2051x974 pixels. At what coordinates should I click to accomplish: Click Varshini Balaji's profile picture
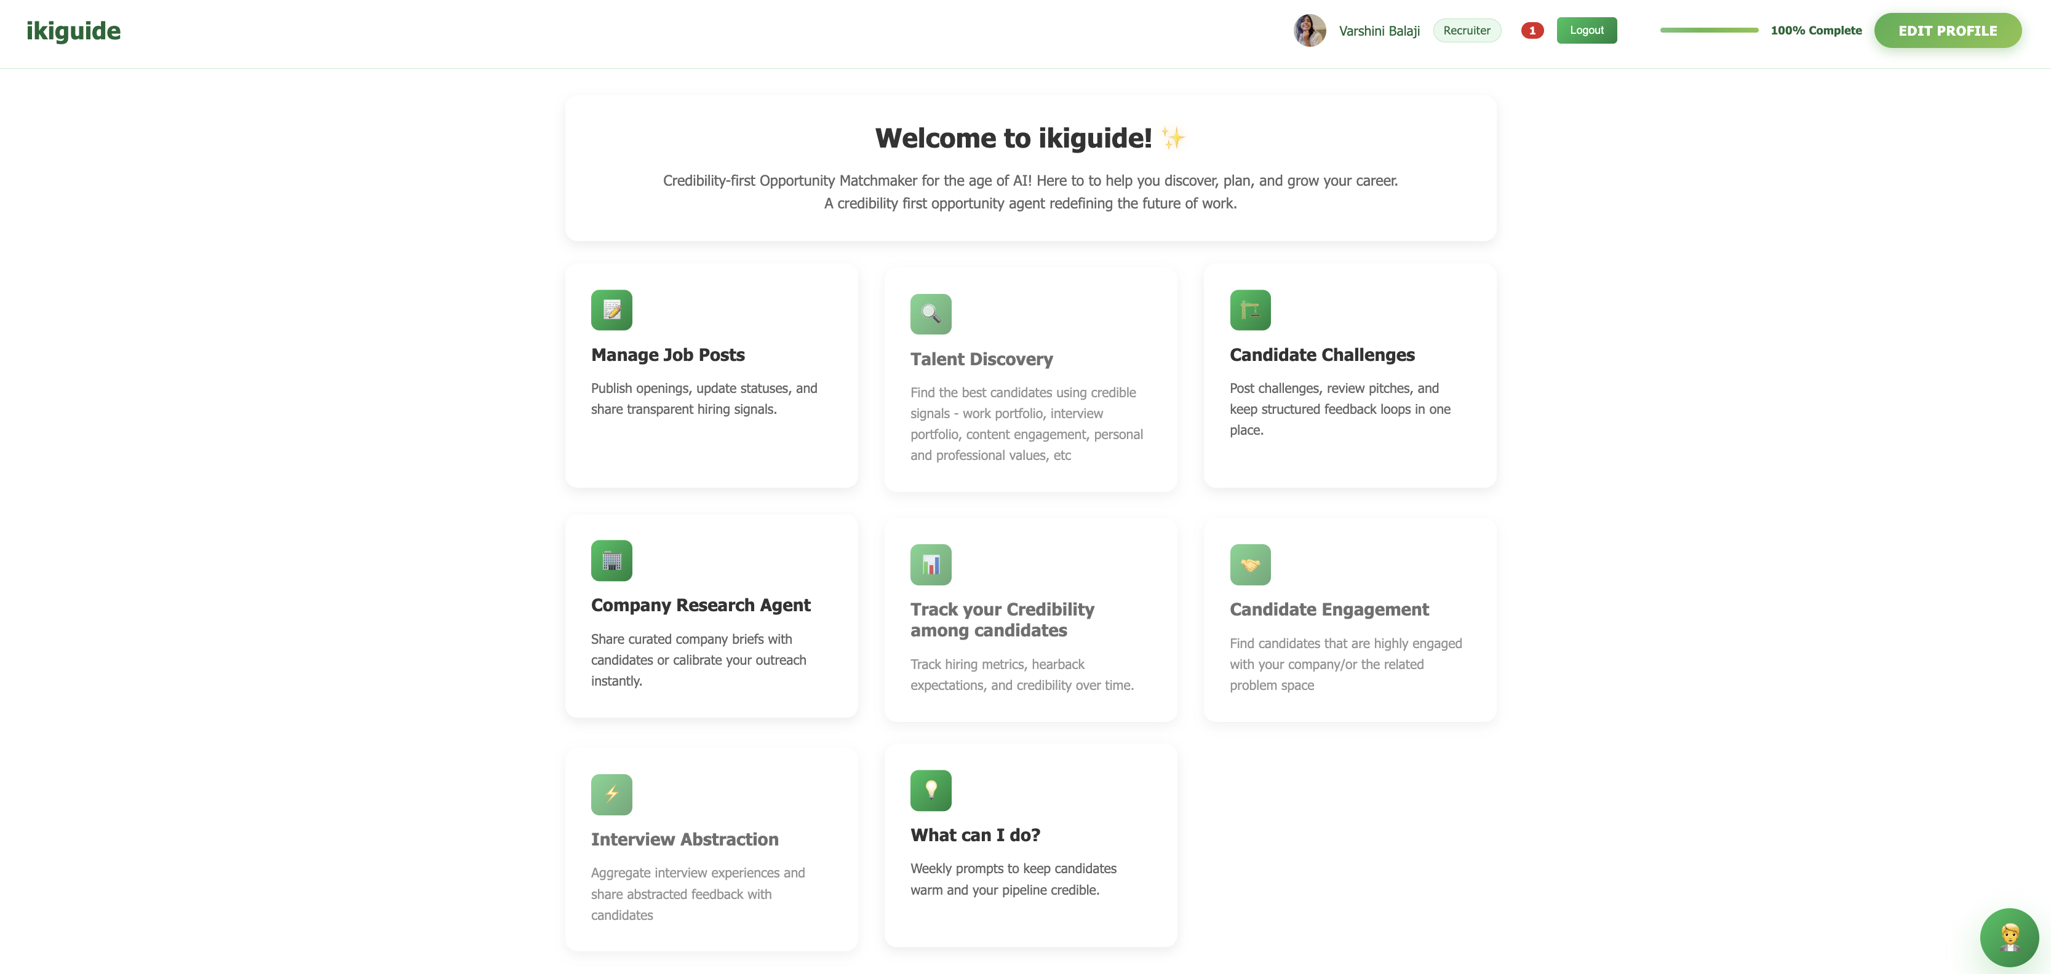tap(1310, 30)
